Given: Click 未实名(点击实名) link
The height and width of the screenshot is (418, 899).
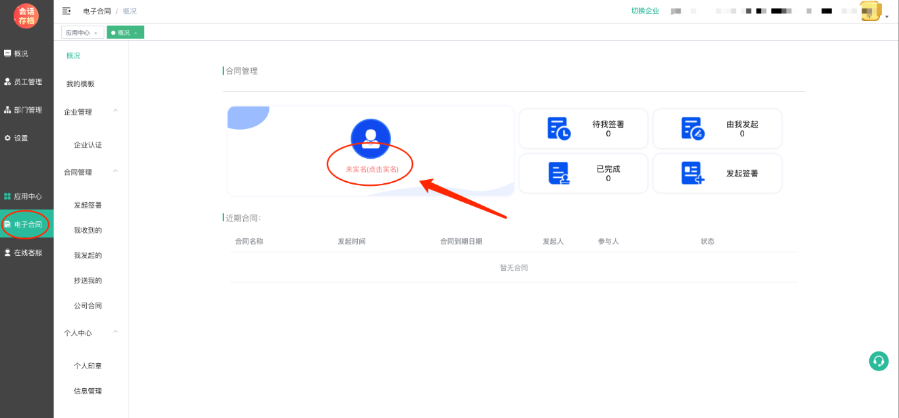Looking at the screenshot, I should [x=371, y=169].
